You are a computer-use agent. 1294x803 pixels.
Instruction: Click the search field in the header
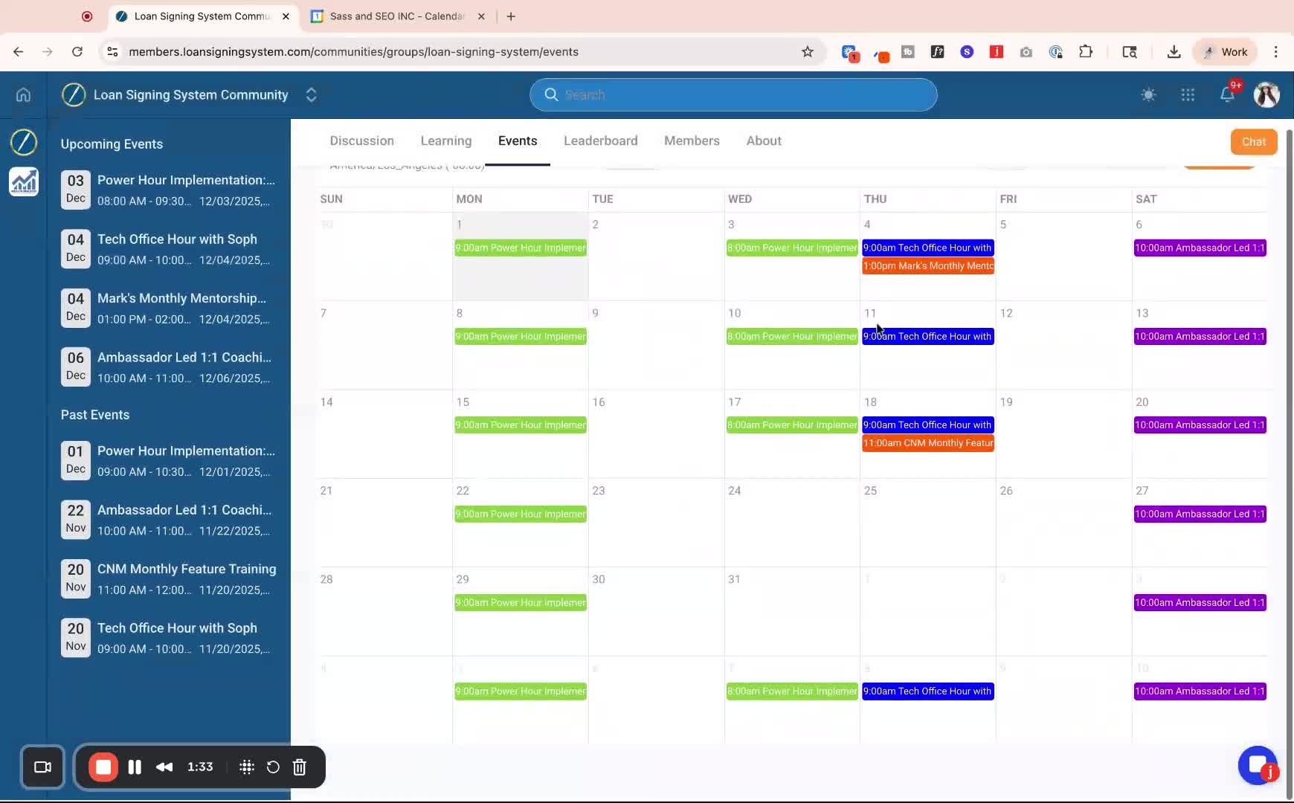[x=733, y=94]
